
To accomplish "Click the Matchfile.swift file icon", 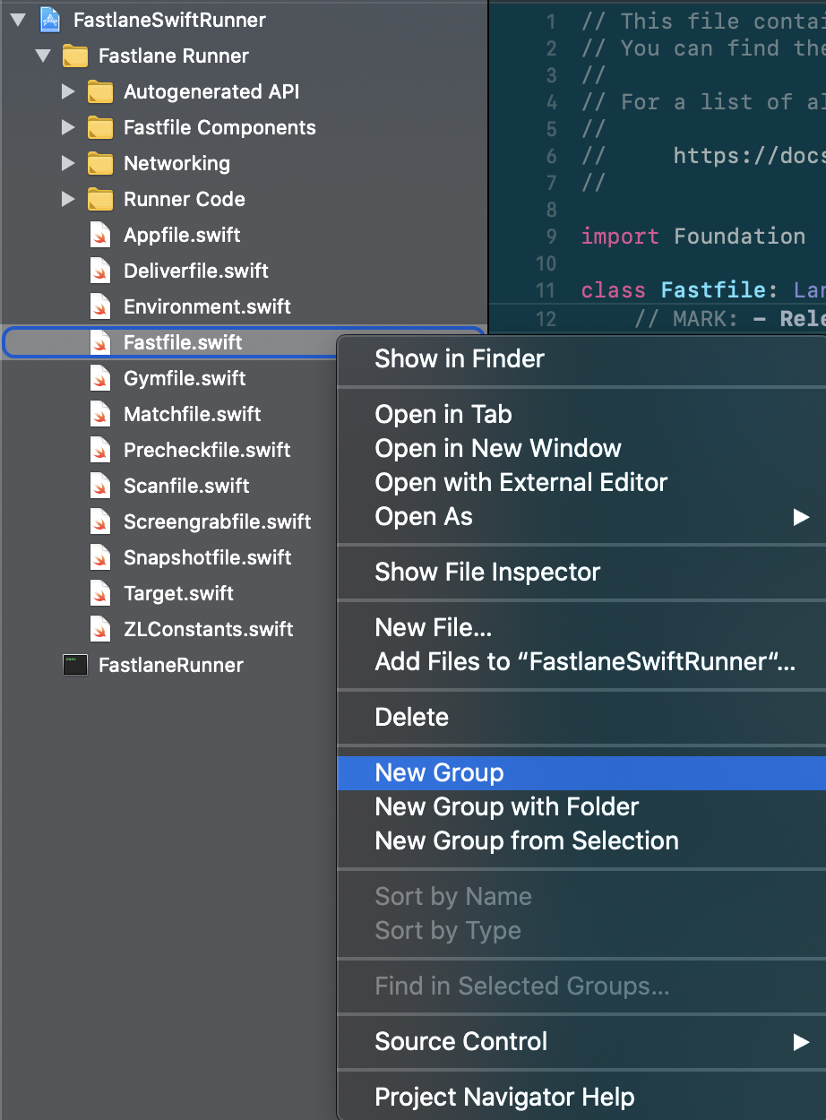I will click(x=100, y=414).
